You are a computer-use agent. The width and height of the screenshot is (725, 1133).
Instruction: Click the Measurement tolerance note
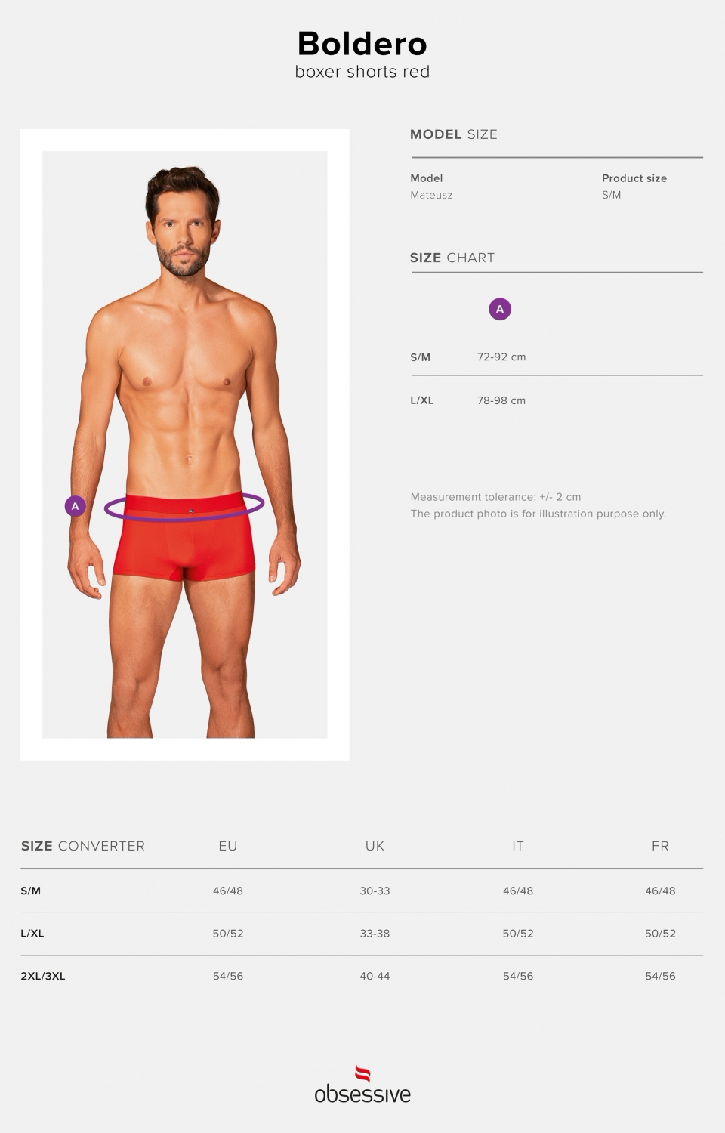(495, 497)
